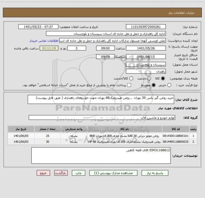The height and width of the screenshot is (198, 205).
Task: Click the شماره نیاز field 1101003972000261
Action: click(x=146, y=27)
